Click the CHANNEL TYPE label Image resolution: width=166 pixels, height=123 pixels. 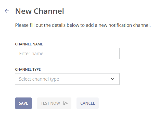[x=28, y=69]
